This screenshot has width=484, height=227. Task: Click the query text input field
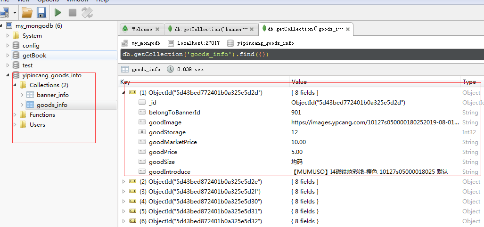[302, 54]
